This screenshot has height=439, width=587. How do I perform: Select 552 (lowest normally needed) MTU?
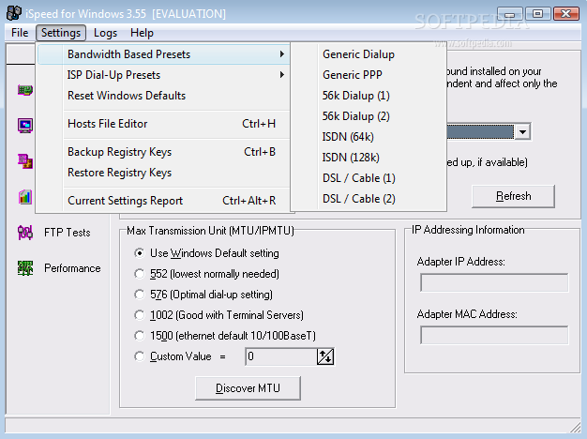[x=140, y=274]
